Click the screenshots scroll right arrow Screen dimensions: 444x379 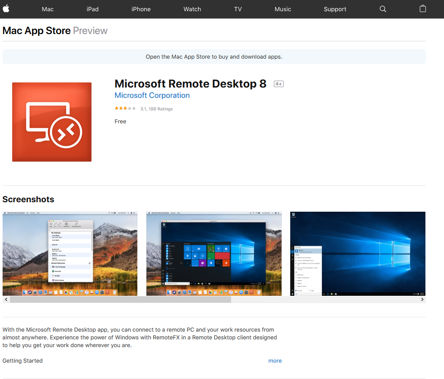(x=422, y=299)
